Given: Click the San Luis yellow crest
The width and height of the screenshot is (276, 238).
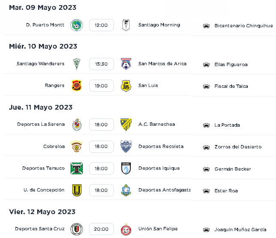Looking at the screenshot, I should [126, 86].
